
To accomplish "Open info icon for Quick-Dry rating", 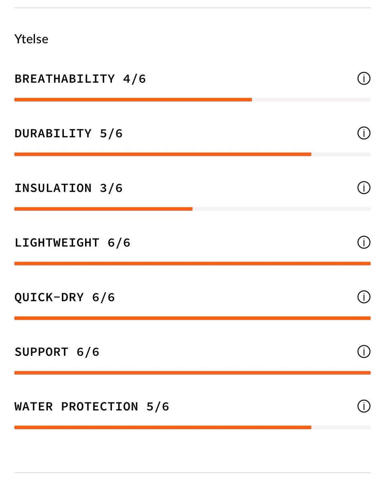I will [x=364, y=297].
